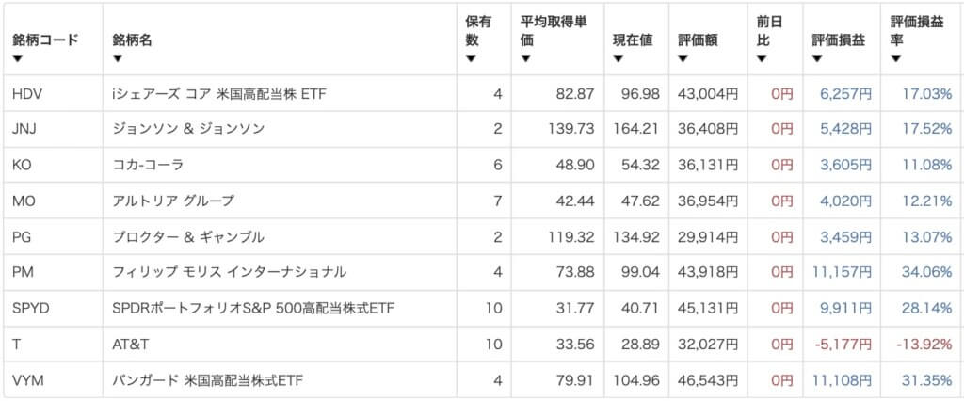Sort by 平均取得単価 column arrow

pyautogui.click(x=524, y=58)
